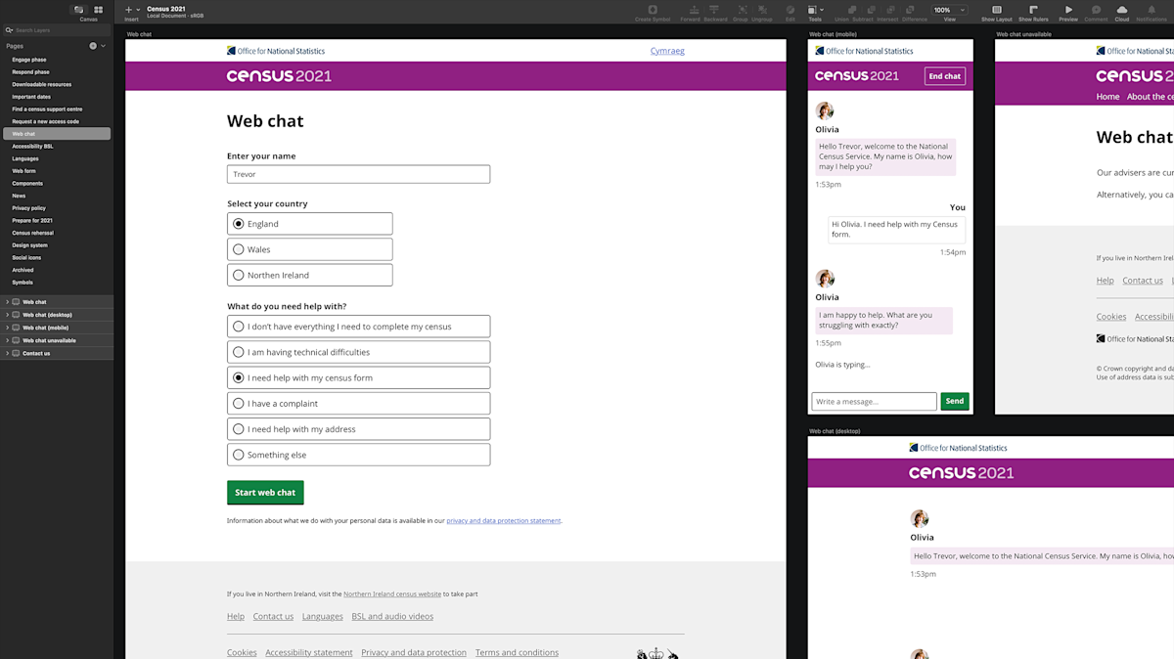Viewport: 1174px width, 659px height.
Task: Click the Comment toolbar icon
Action: pyautogui.click(x=1096, y=9)
